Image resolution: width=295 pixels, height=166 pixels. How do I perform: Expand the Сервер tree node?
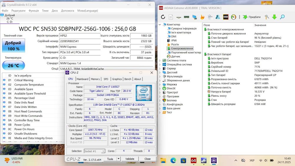point(160,68)
